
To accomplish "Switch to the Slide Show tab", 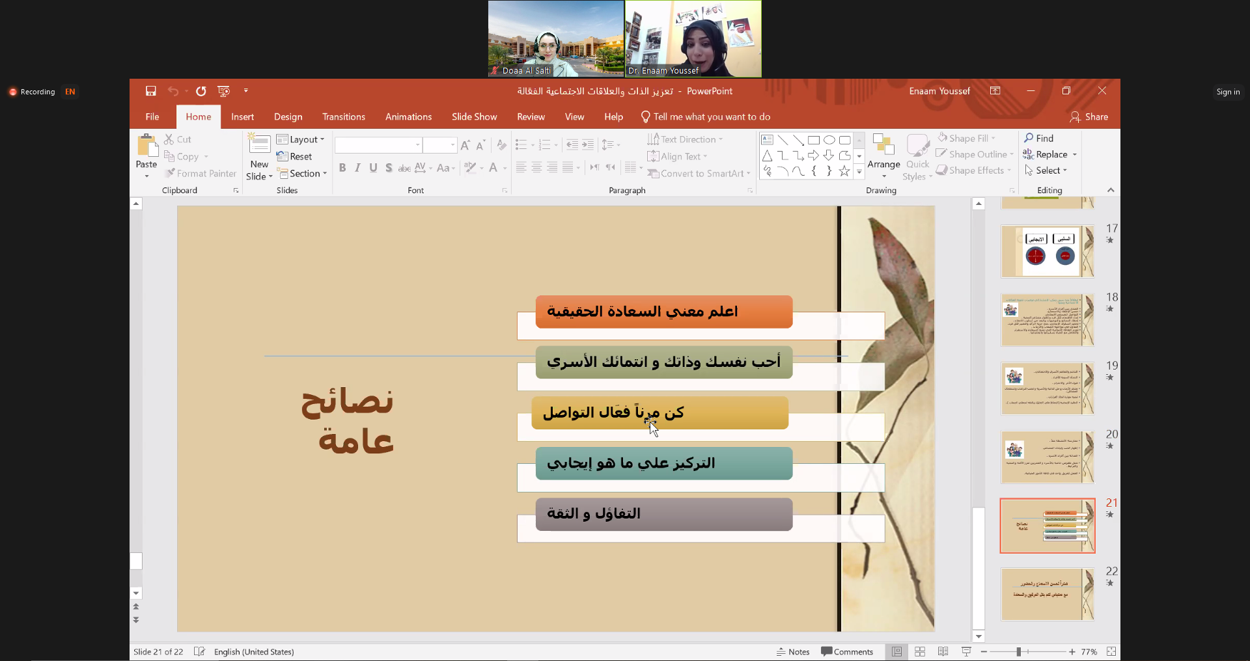I will click(x=474, y=117).
